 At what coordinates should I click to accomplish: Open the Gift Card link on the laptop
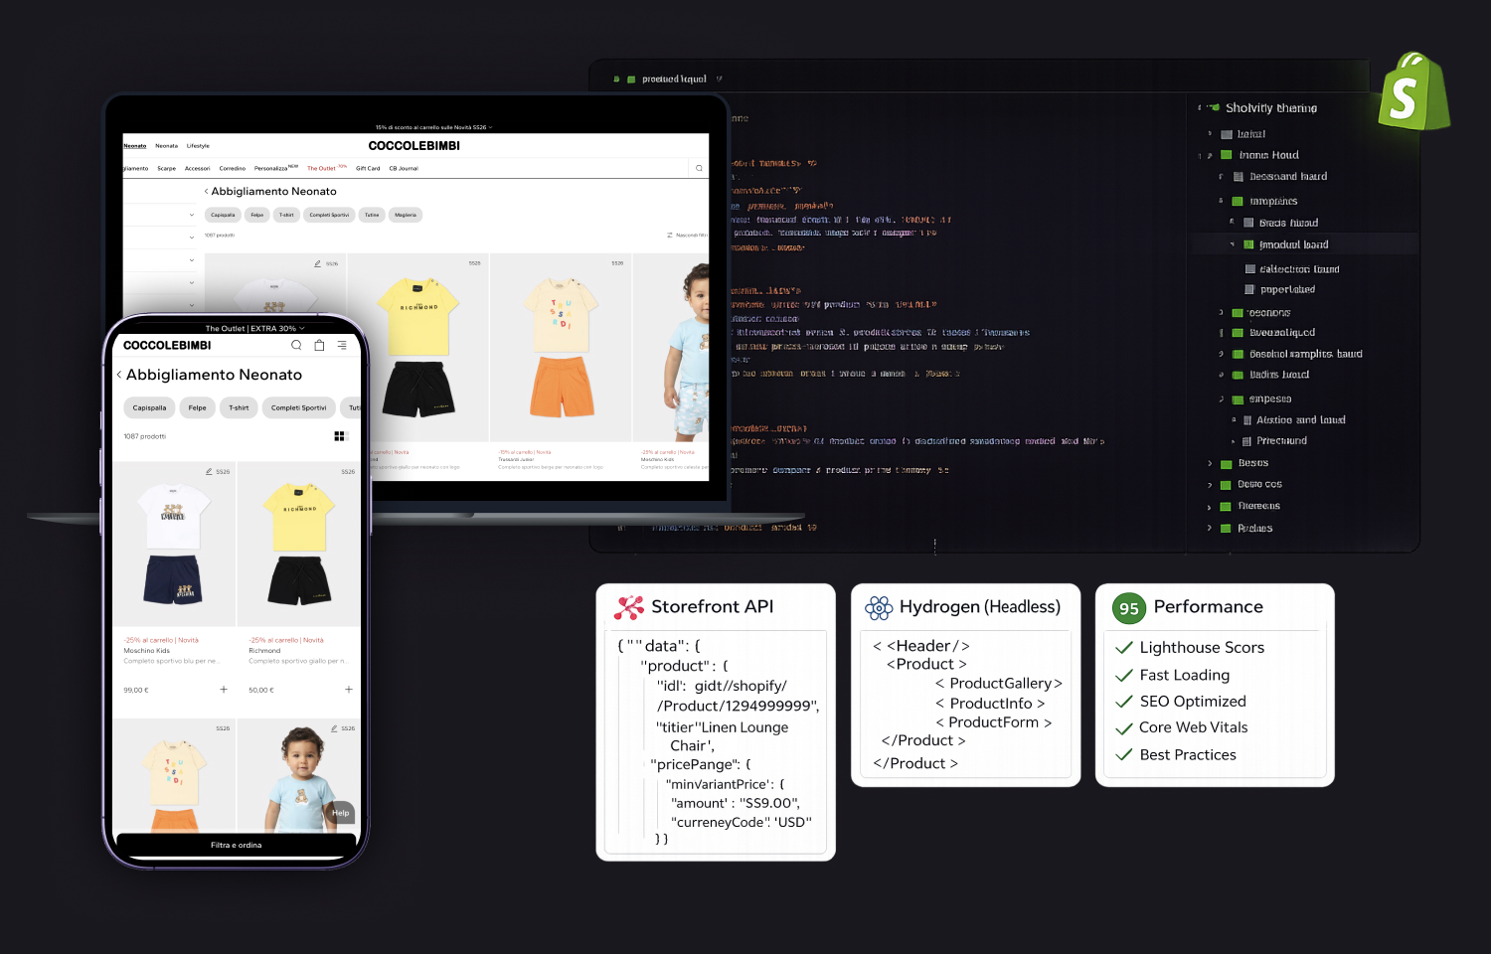[x=368, y=169]
